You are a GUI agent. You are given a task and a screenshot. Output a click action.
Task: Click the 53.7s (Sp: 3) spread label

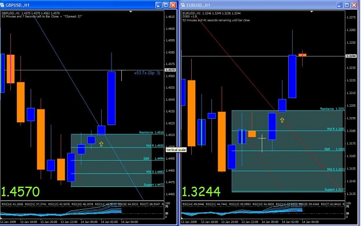point(147,73)
